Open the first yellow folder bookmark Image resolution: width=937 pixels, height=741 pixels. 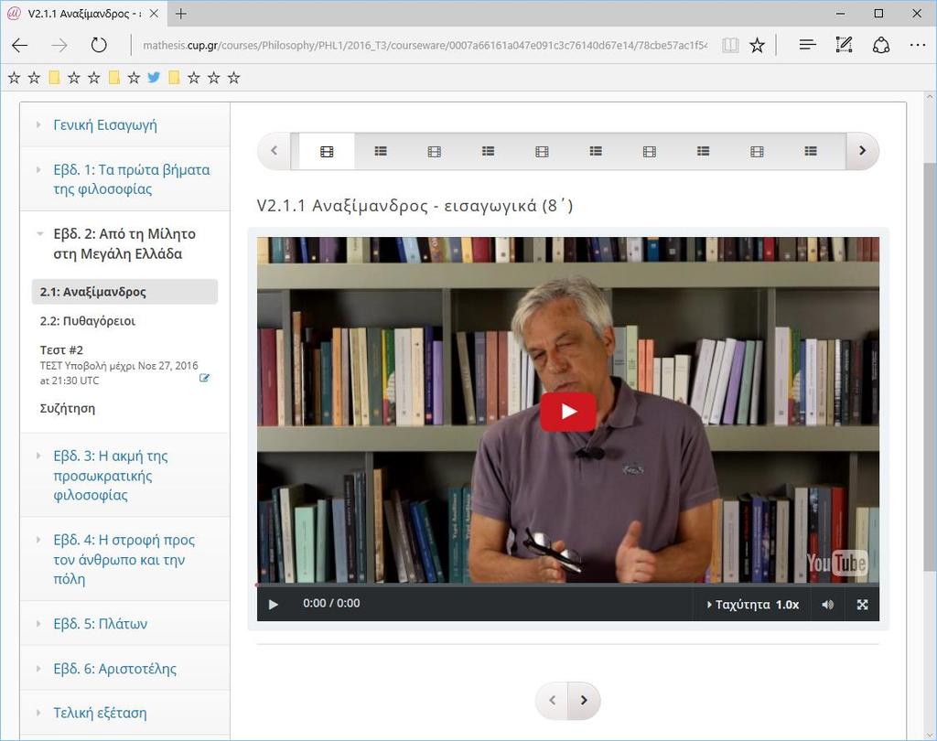pos(54,77)
